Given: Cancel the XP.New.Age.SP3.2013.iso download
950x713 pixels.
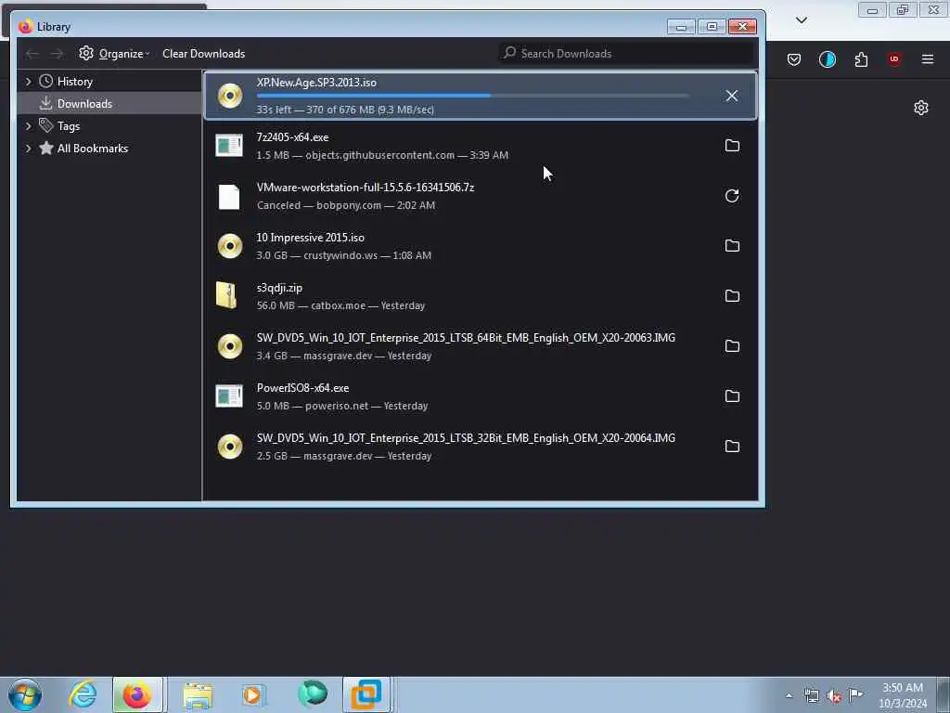Looking at the screenshot, I should [x=732, y=96].
